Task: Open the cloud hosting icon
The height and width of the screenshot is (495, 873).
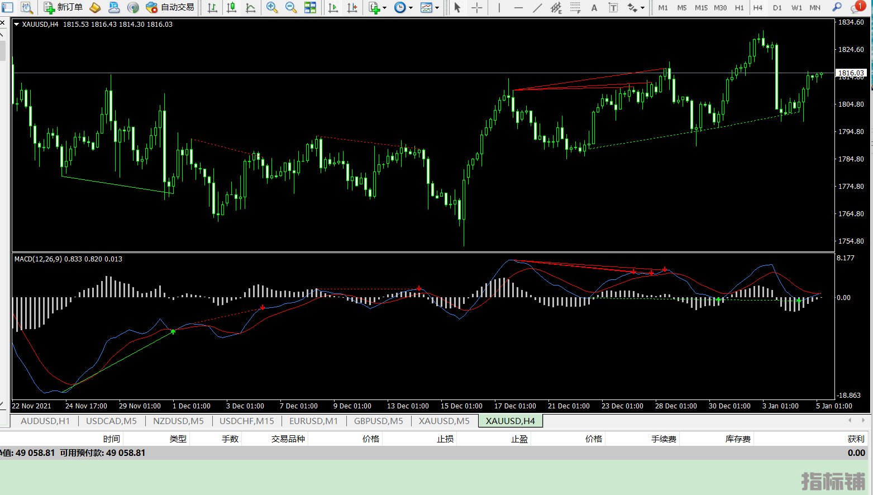Action: click(x=114, y=7)
